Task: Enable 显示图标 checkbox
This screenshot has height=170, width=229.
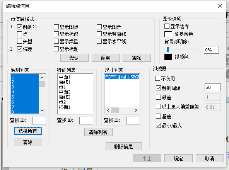Action: coord(56,27)
